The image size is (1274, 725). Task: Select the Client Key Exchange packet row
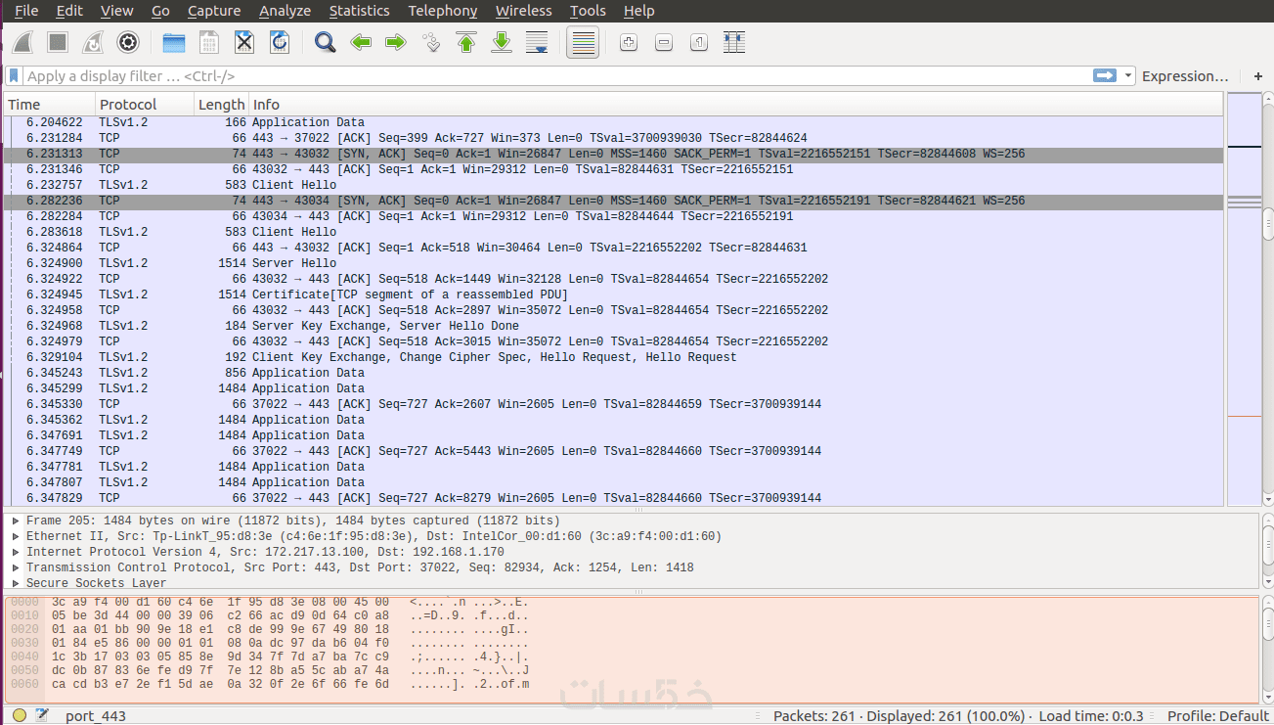click(613, 357)
